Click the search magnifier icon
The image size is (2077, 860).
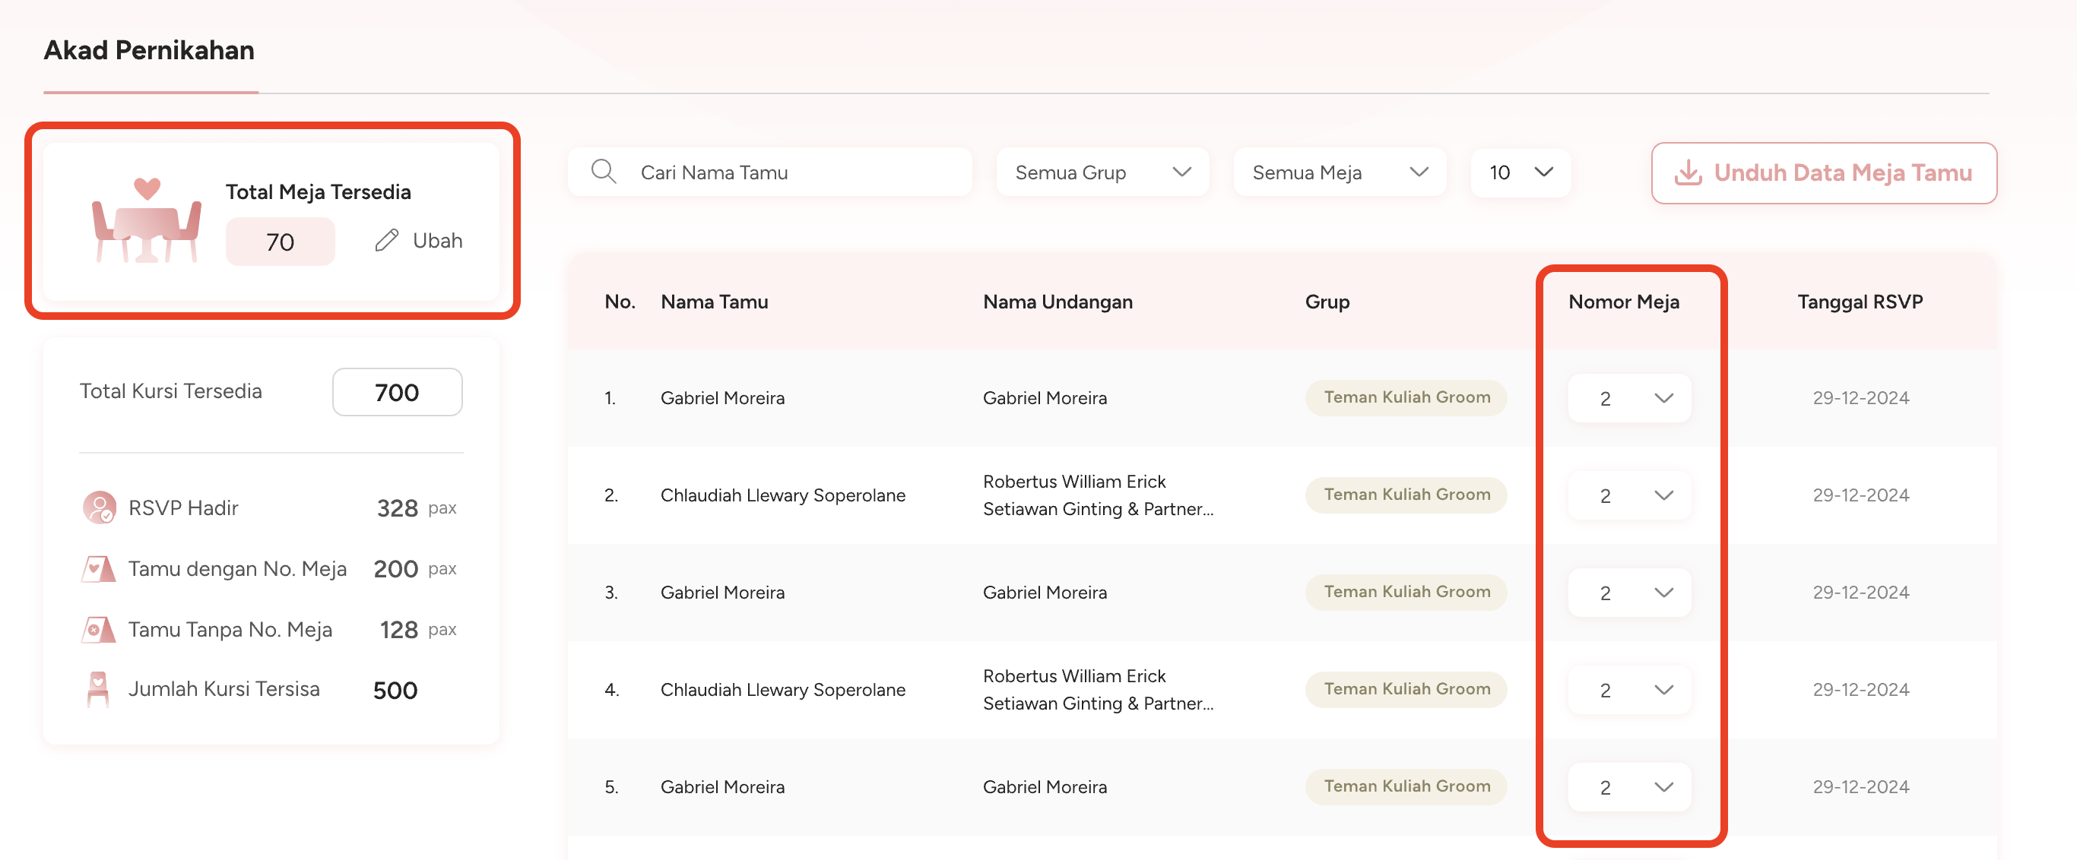pyautogui.click(x=603, y=172)
